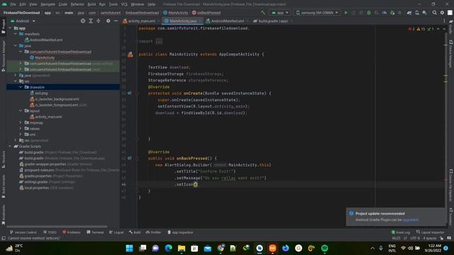454x255 pixels.
Task: Click the 4 spaces indent status item
Action: tap(430, 238)
